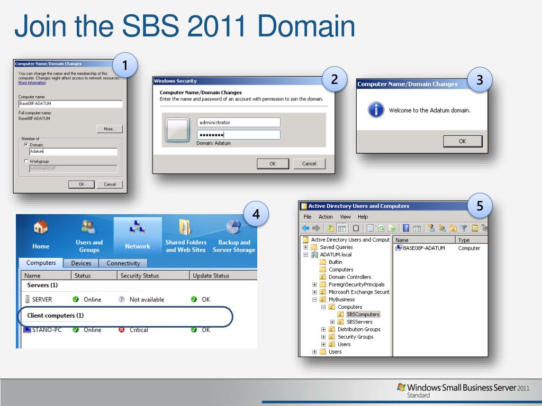Follow the More information link
Viewport: 542px width, 406px height.
32,83
